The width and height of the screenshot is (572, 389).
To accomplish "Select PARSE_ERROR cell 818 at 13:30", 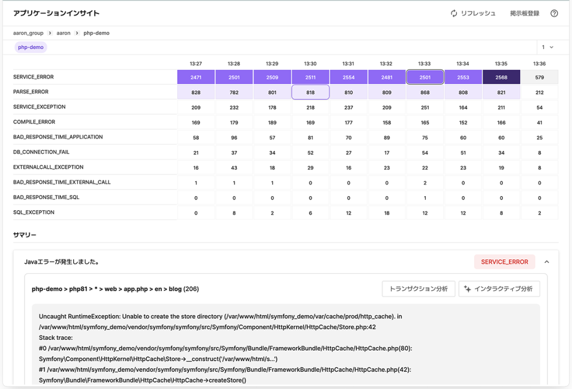I will tap(311, 92).
